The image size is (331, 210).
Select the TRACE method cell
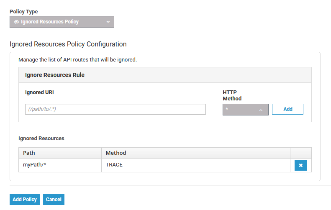(114, 165)
